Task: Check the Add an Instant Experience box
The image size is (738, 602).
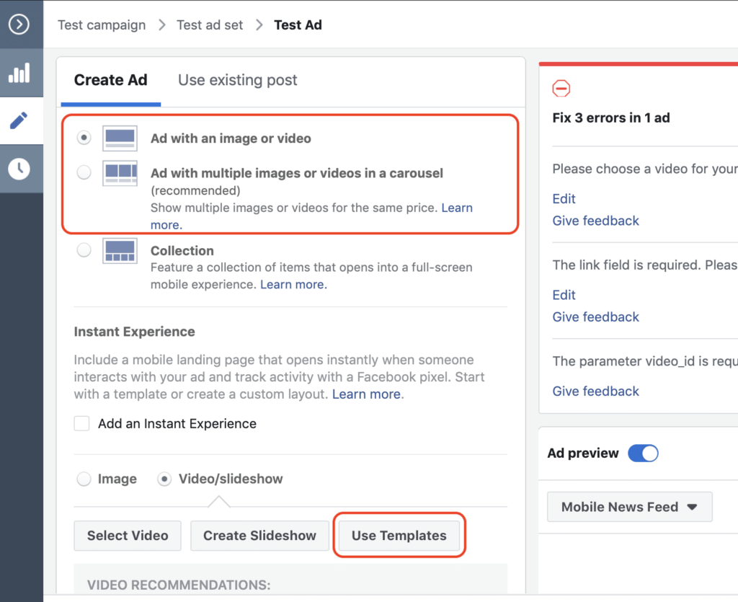Action: (x=82, y=424)
